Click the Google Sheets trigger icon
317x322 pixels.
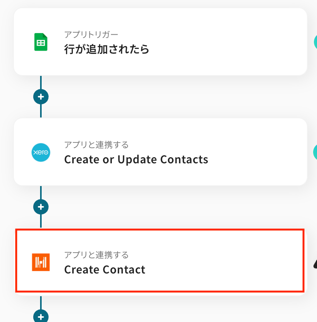(41, 42)
